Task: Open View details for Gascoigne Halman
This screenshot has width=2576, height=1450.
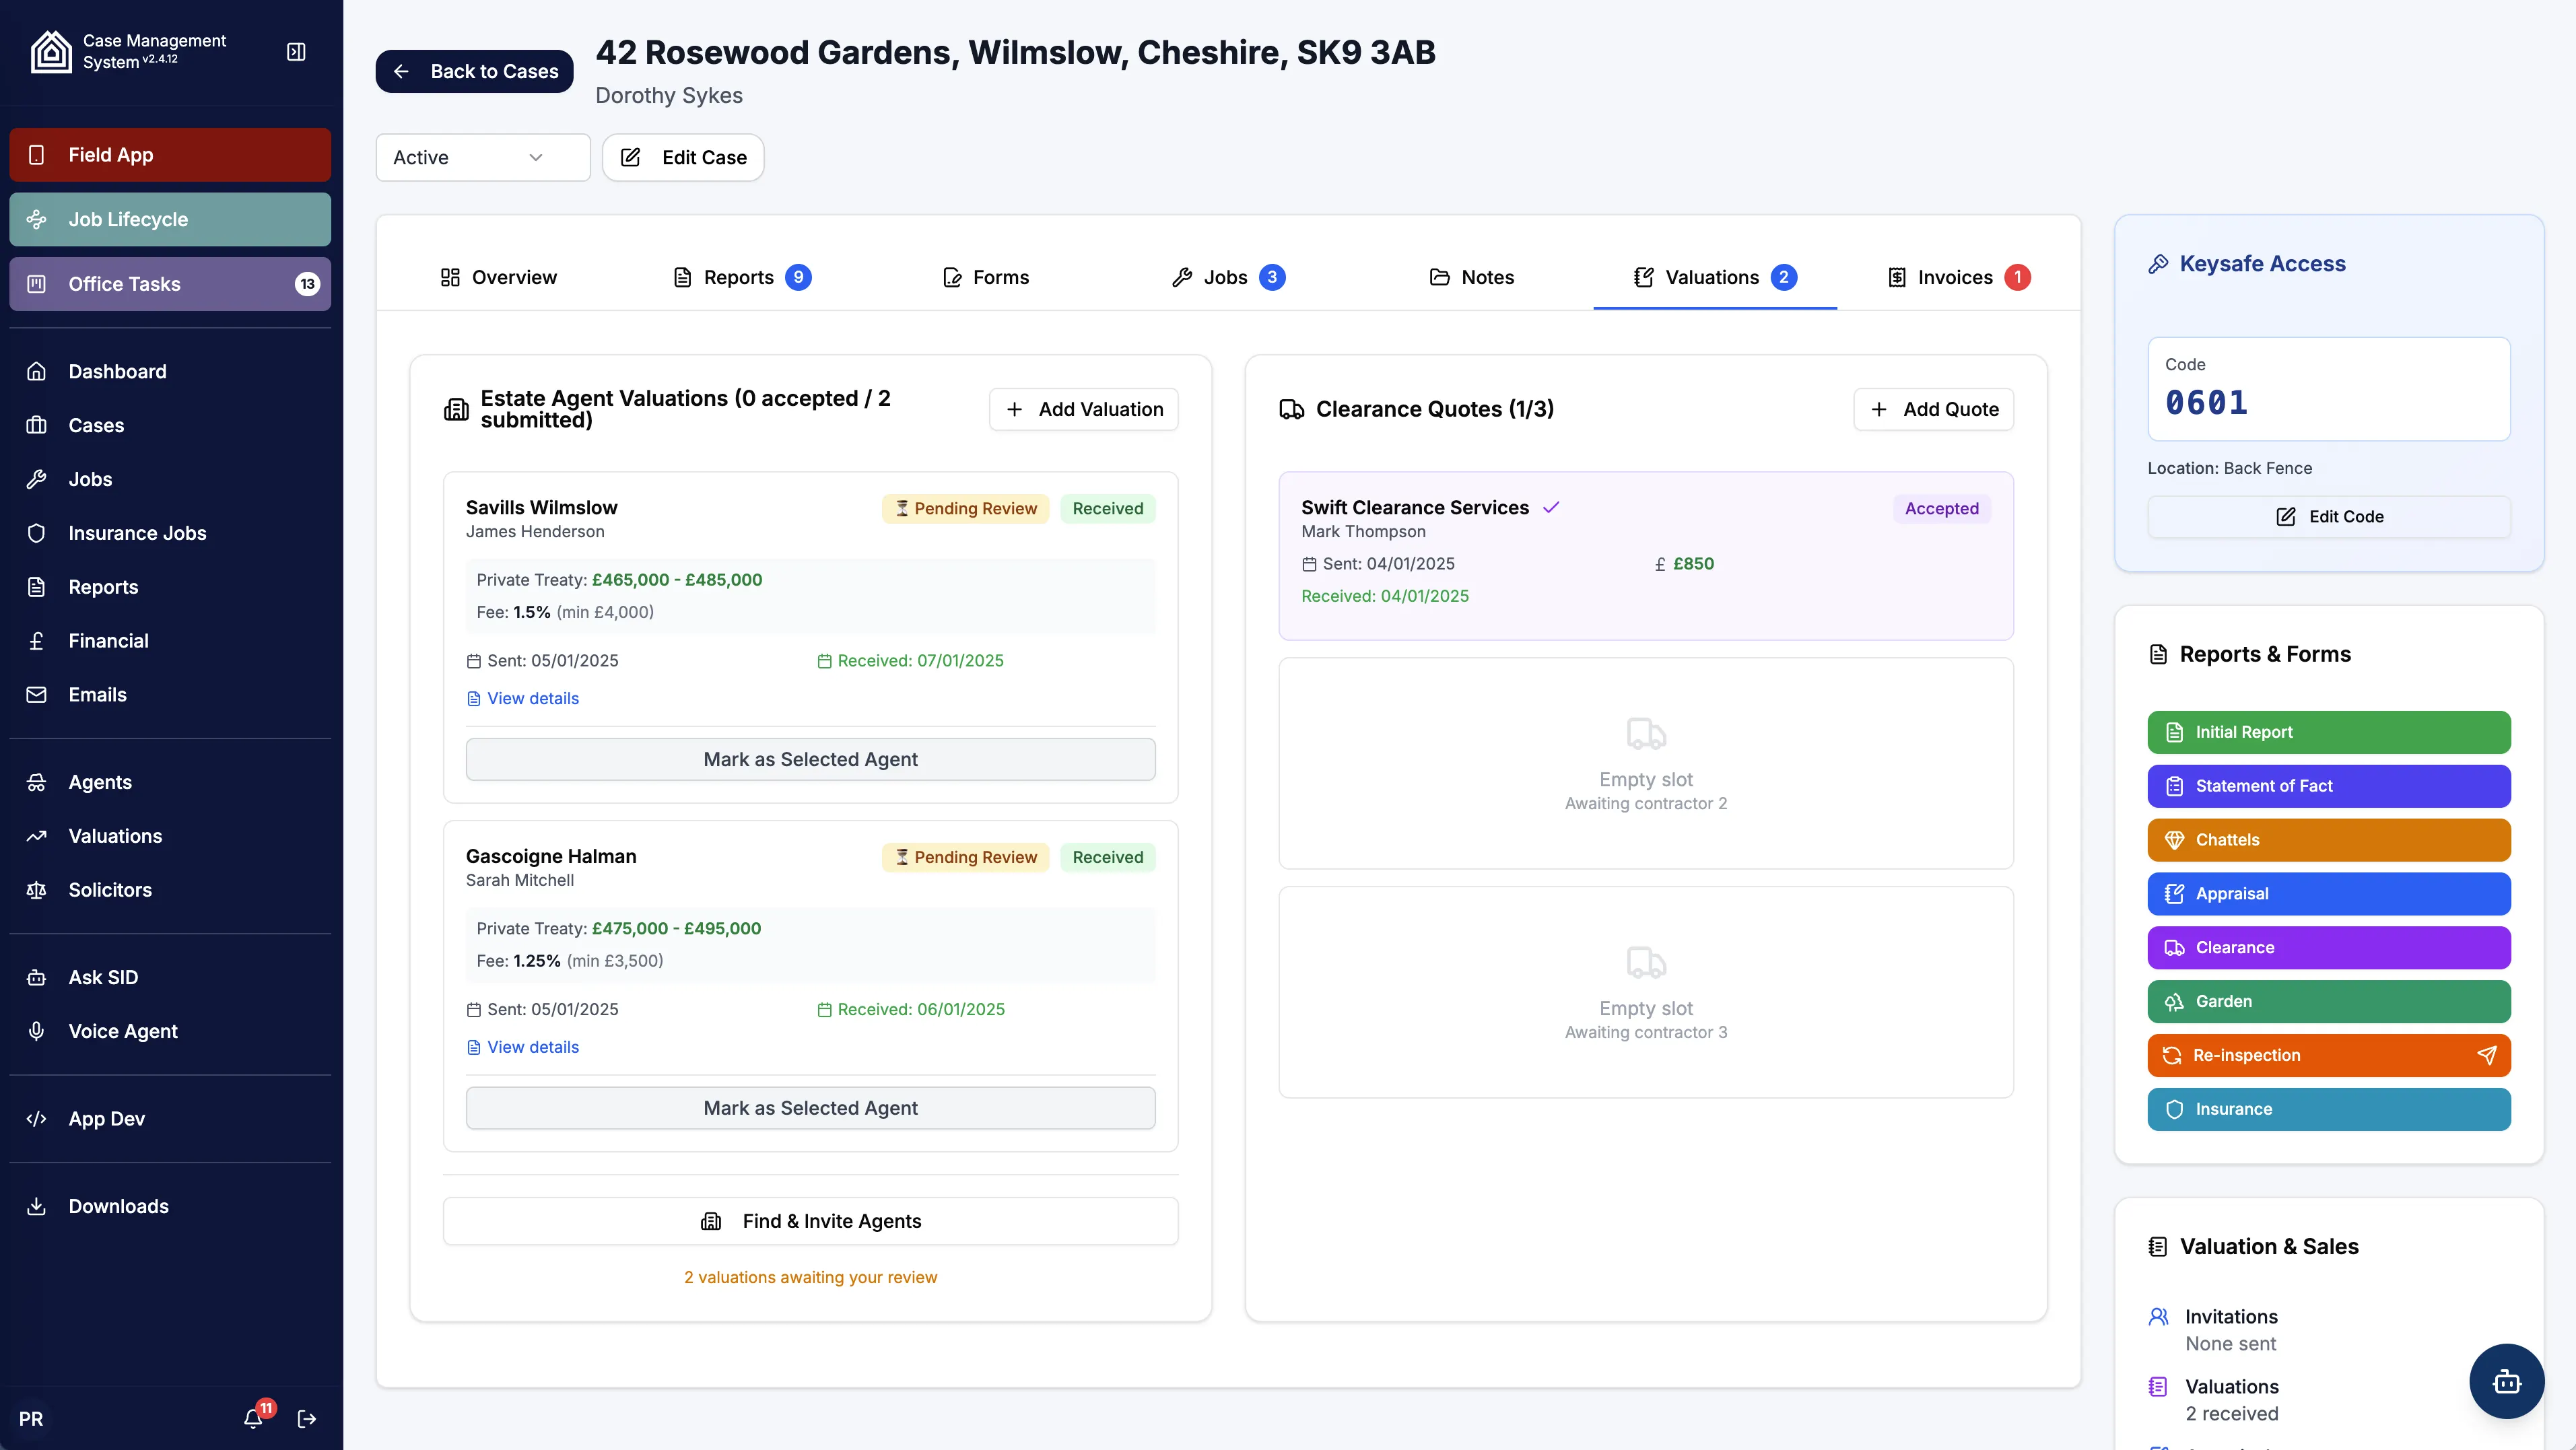Action: pyautogui.click(x=523, y=1047)
